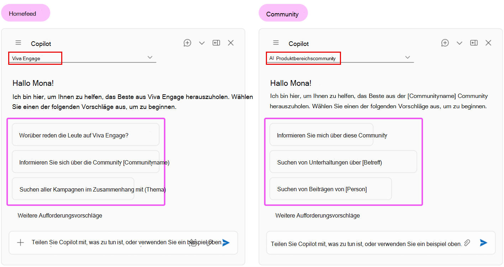Image resolution: width=504 pixels, height=267 pixels.
Task: Click 'Hallo Mona!' greeting in Community panel
Action: (291, 83)
